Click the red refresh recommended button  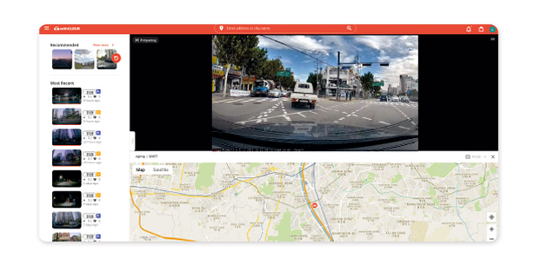click(116, 58)
